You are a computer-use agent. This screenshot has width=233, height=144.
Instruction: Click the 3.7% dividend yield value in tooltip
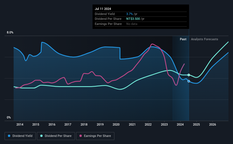point(129,14)
